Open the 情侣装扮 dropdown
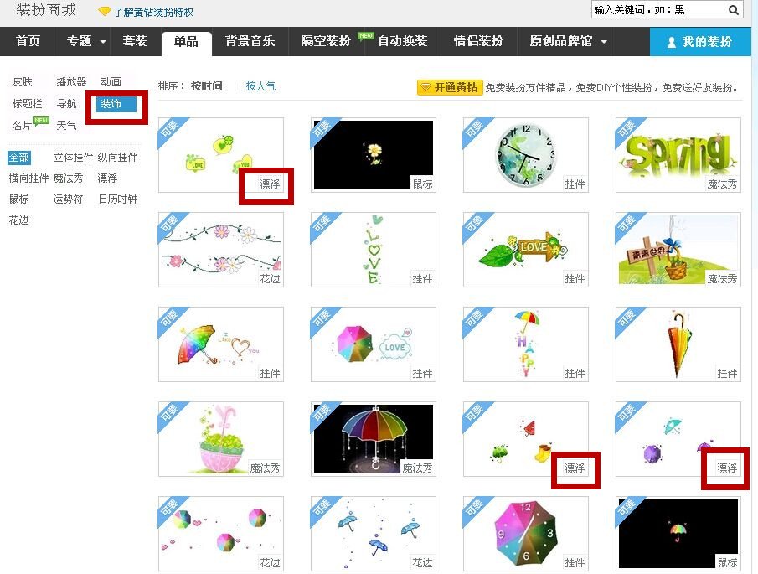The image size is (758, 574). tap(478, 40)
